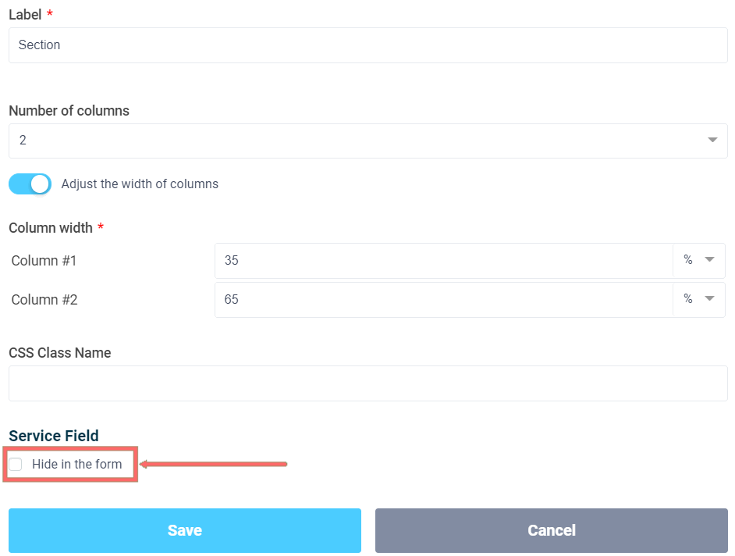
Task: Click the "Number of columns" field label
Action: pos(69,111)
